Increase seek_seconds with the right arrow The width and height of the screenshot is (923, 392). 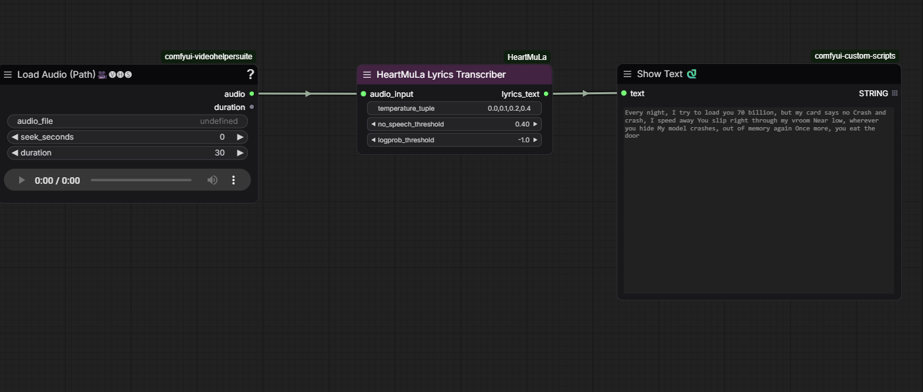coord(240,137)
